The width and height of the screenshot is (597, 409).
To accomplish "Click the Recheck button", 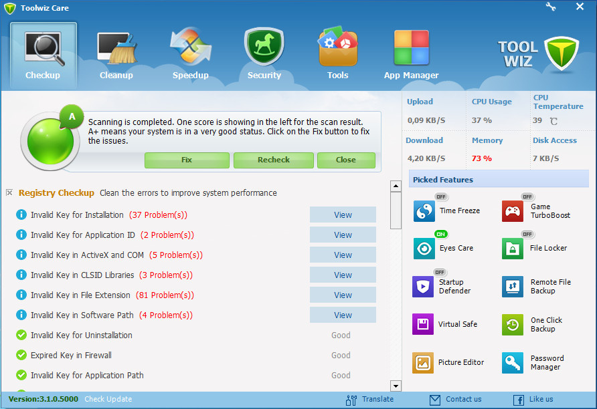I will coord(273,160).
